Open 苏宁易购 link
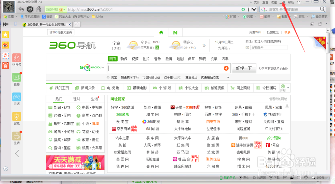Screen dimensions: 335x184 [274, 138]
